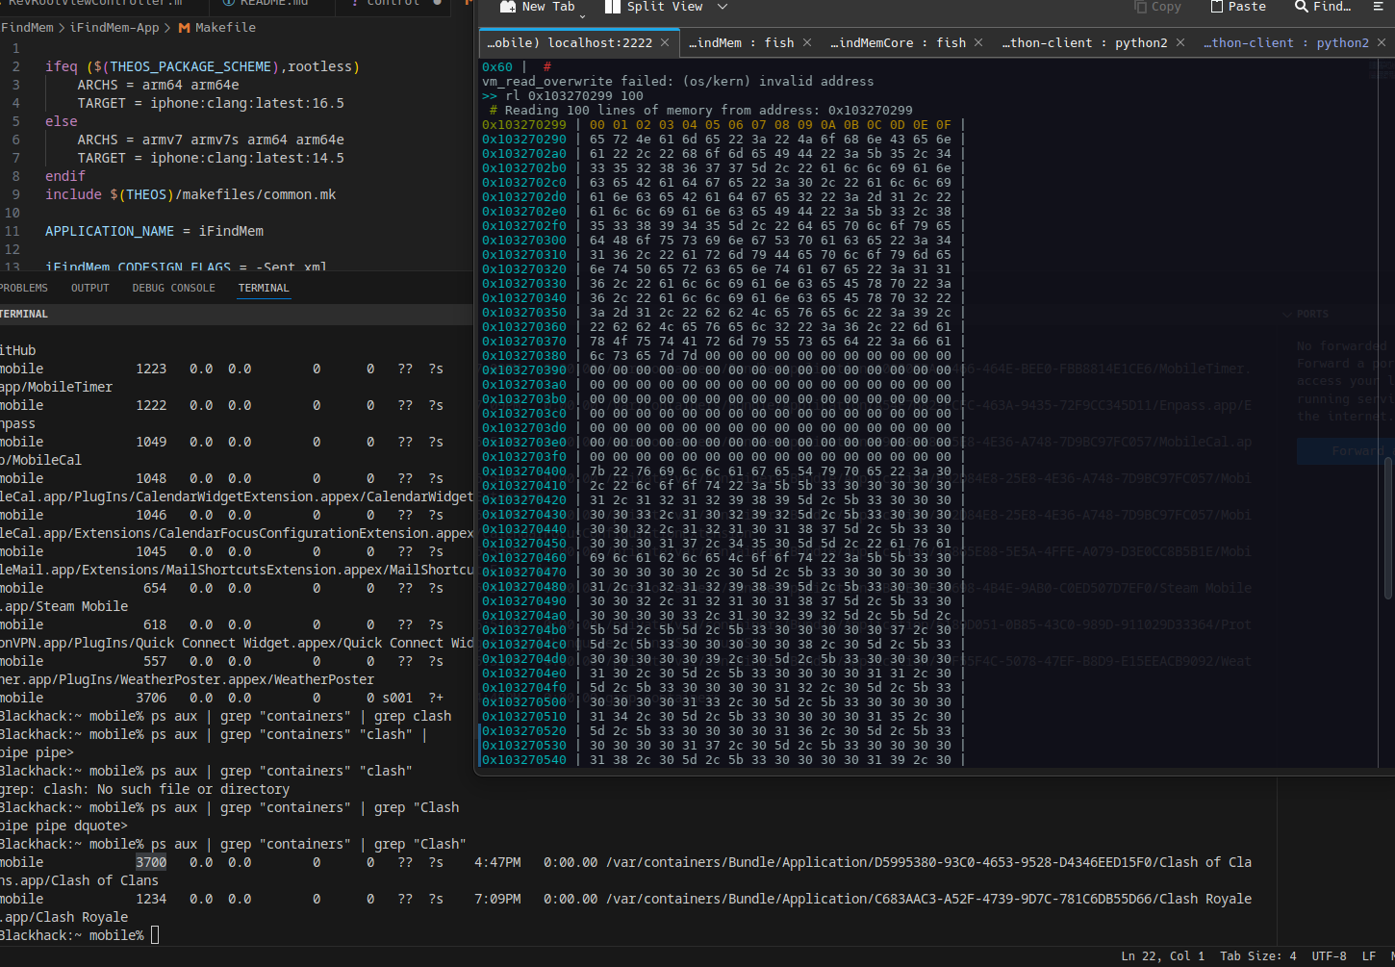Close the last thon-client : python2 tab
1395x967 pixels.
pyautogui.click(x=1382, y=42)
